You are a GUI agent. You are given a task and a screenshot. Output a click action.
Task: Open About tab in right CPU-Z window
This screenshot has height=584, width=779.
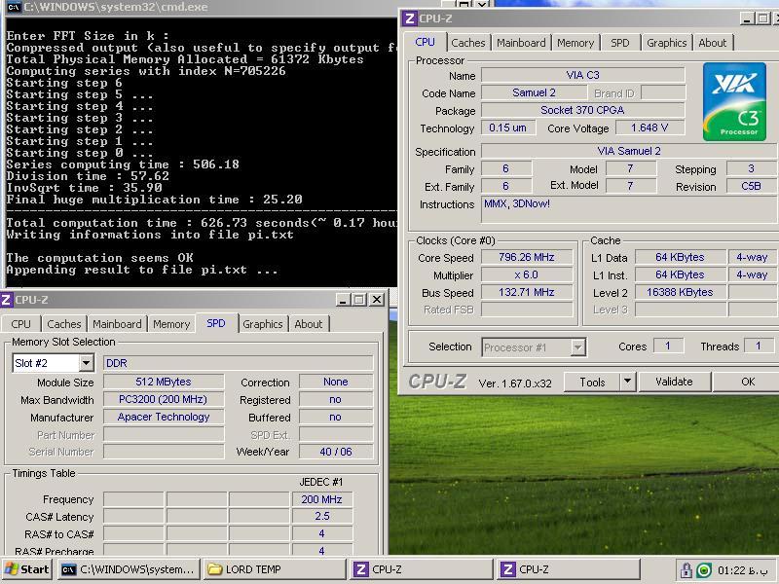pyautogui.click(x=713, y=43)
